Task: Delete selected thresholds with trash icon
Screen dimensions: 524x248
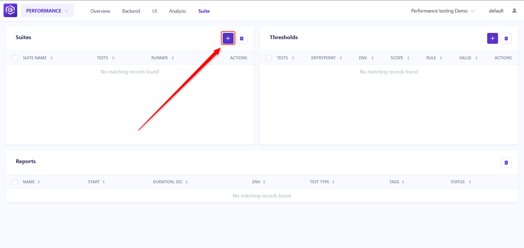Action: click(x=506, y=38)
